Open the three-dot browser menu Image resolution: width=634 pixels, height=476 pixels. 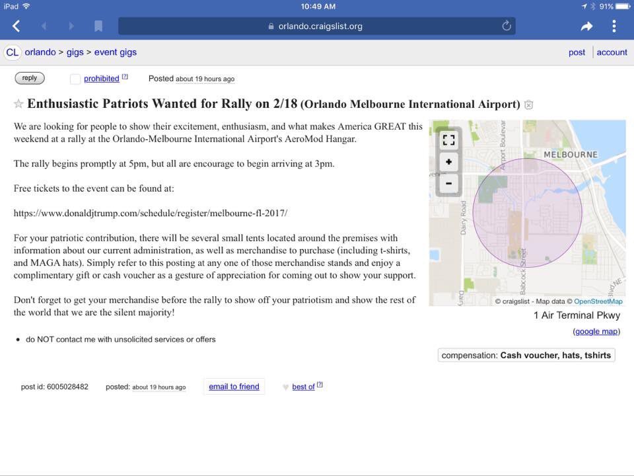click(x=614, y=26)
